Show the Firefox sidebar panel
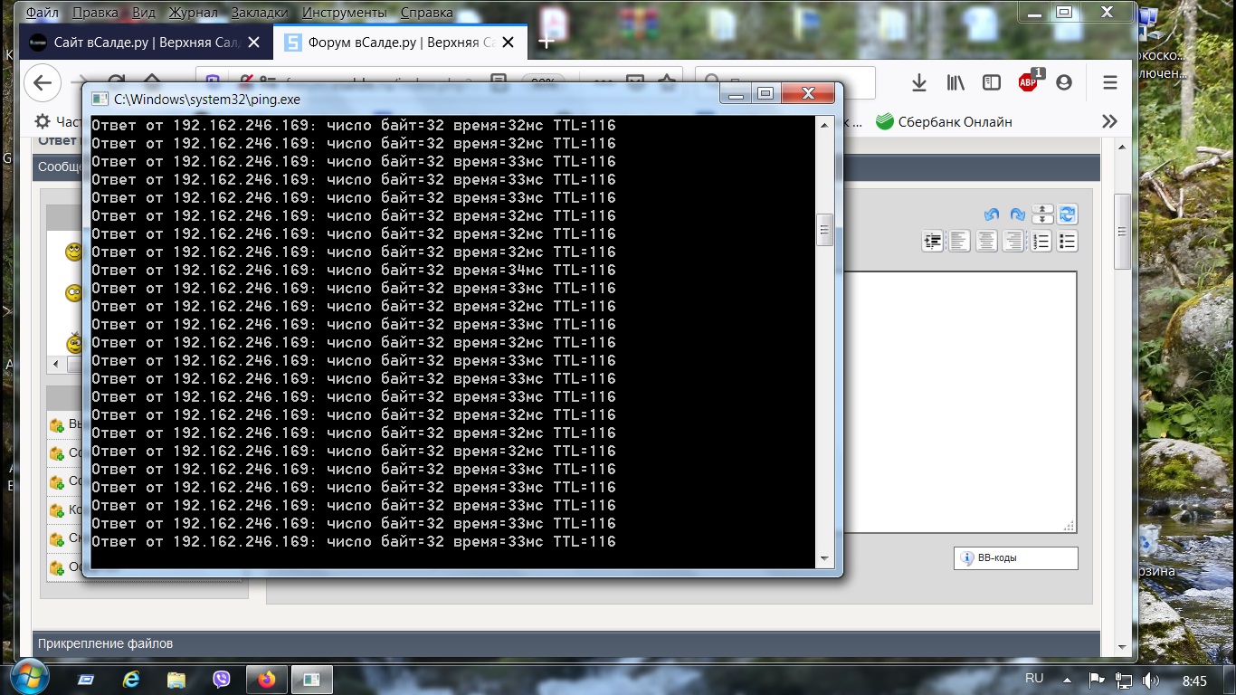Image resolution: width=1236 pixels, height=695 pixels. [x=992, y=83]
